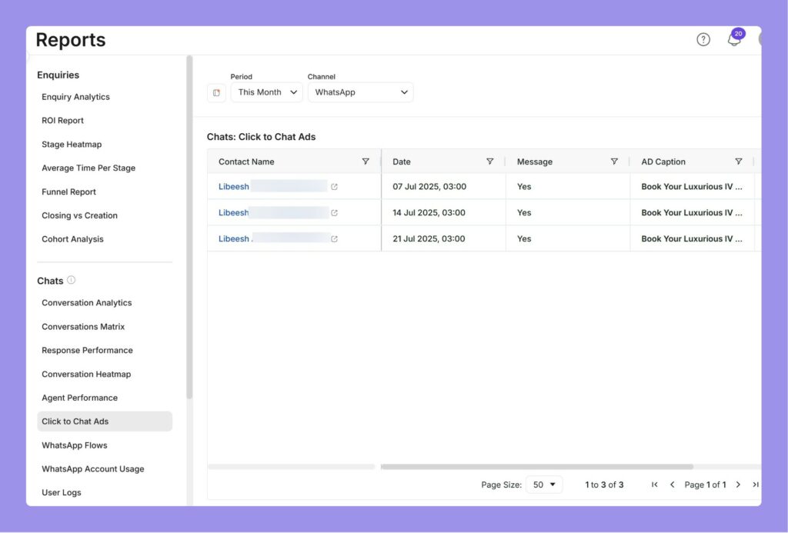The image size is (788, 533).
Task: Select Enquiry Analytics in the sidebar
Action: tap(75, 96)
